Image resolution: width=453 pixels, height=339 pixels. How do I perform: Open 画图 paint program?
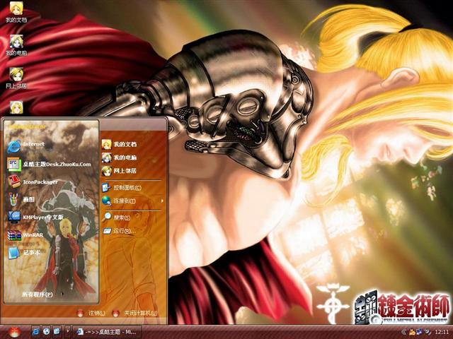(x=22, y=199)
